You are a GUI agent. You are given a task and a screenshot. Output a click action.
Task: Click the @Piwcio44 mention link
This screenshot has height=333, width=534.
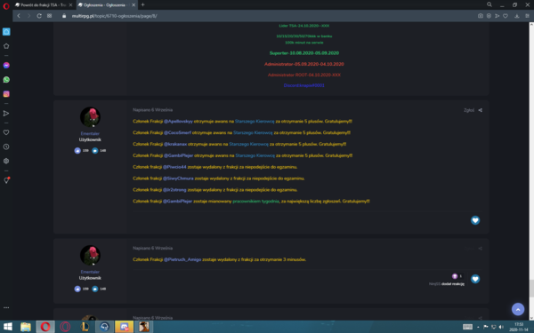[174, 167]
